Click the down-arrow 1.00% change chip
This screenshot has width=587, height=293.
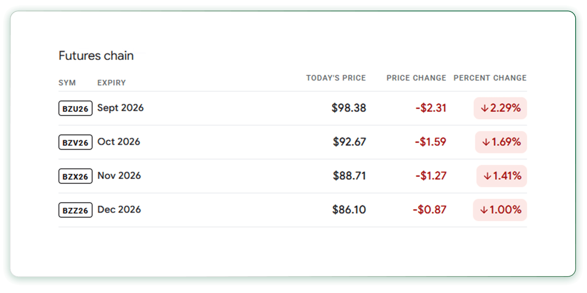point(500,210)
